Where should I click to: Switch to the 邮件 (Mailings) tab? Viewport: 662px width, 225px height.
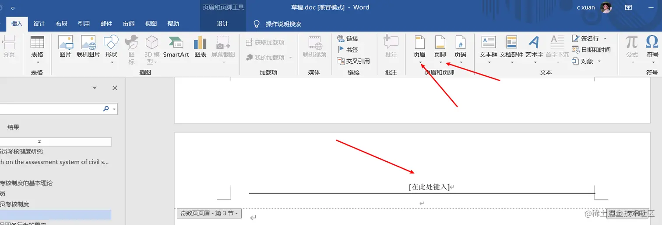pos(106,24)
